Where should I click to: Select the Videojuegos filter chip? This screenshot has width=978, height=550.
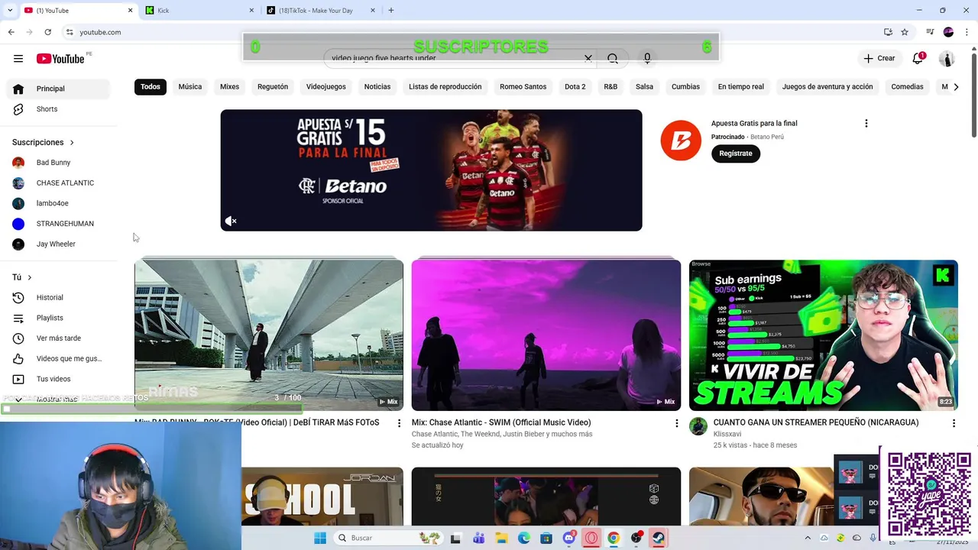coord(326,86)
